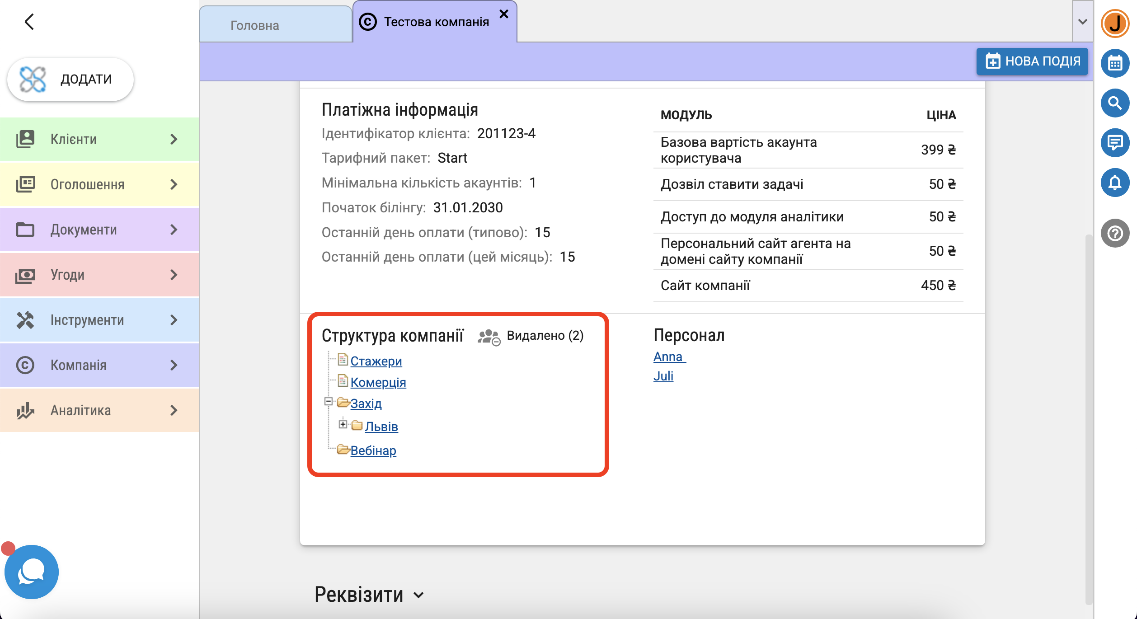Open the Anna staff link
Viewport: 1137px width, 619px height.
pyautogui.click(x=669, y=356)
